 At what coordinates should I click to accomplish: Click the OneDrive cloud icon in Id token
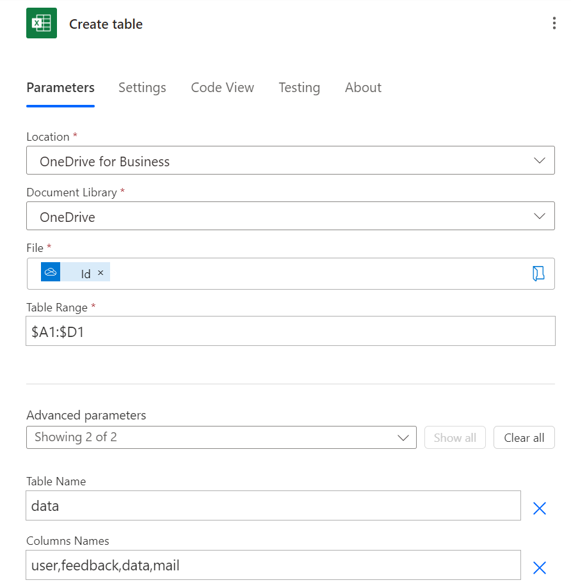point(51,272)
